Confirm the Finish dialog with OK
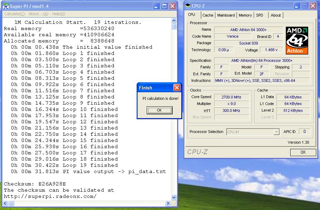The height and width of the screenshot is (210, 320). point(159,110)
